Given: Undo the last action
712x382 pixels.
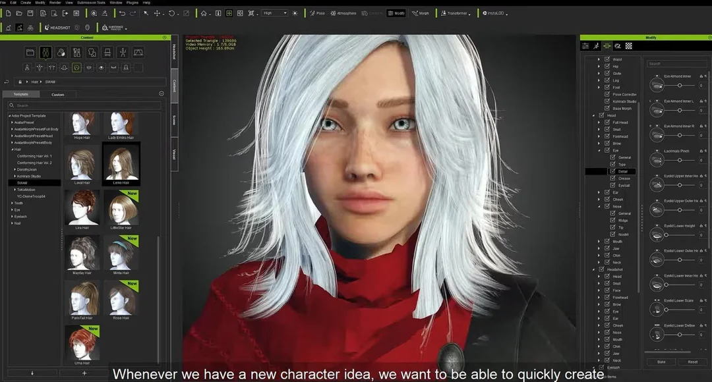Looking at the screenshot, I should [x=122, y=14].
